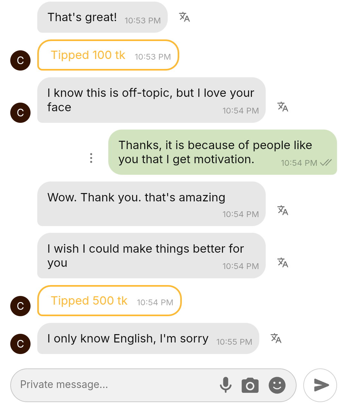Click the microphone voice message icon
Screen dimensions: 347x405
pyautogui.click(x=226, y=385)
